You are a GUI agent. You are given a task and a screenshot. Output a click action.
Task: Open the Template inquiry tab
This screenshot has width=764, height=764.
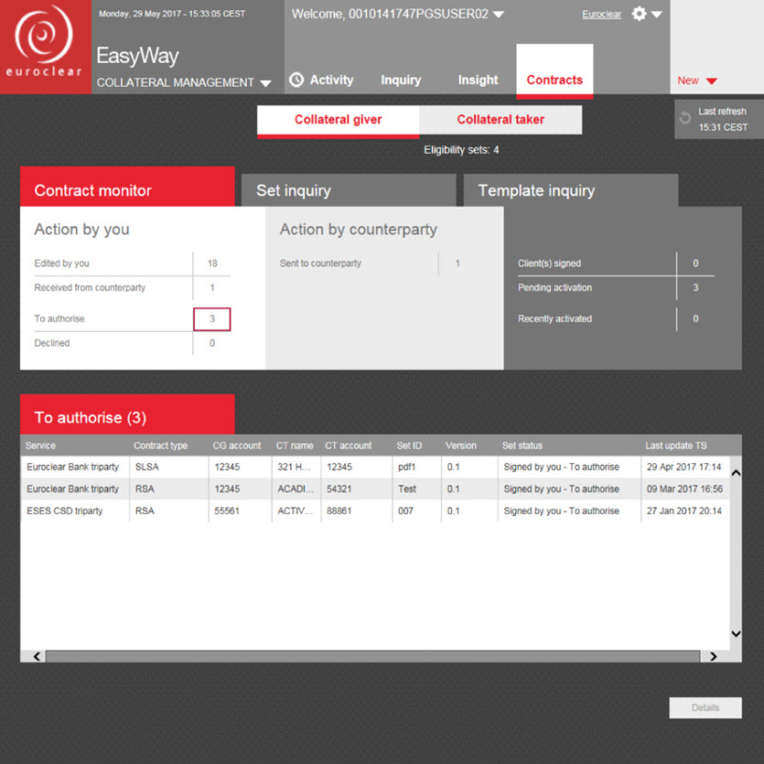(571, 190)
